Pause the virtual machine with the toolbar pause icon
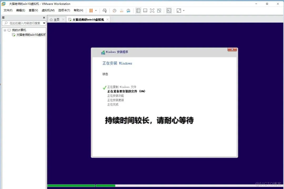Screen dimensions: 284x189 (x=91, y=11)
